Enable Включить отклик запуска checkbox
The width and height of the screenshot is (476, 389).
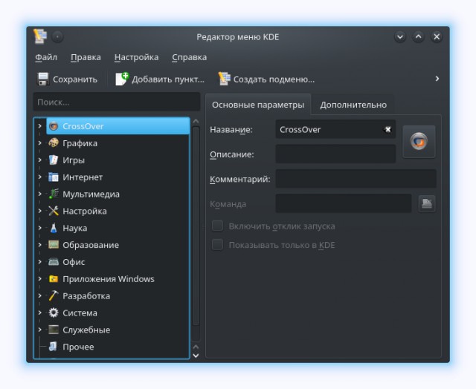click(x=217, y=226)
